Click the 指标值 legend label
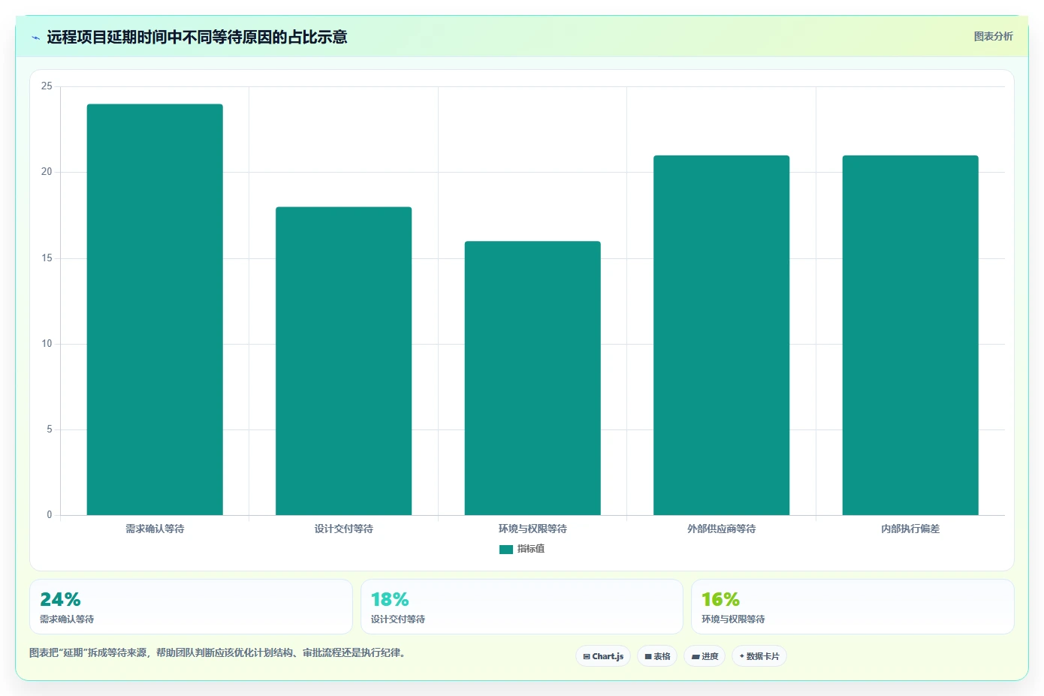1044x696 pixels. tap(531, 549)
